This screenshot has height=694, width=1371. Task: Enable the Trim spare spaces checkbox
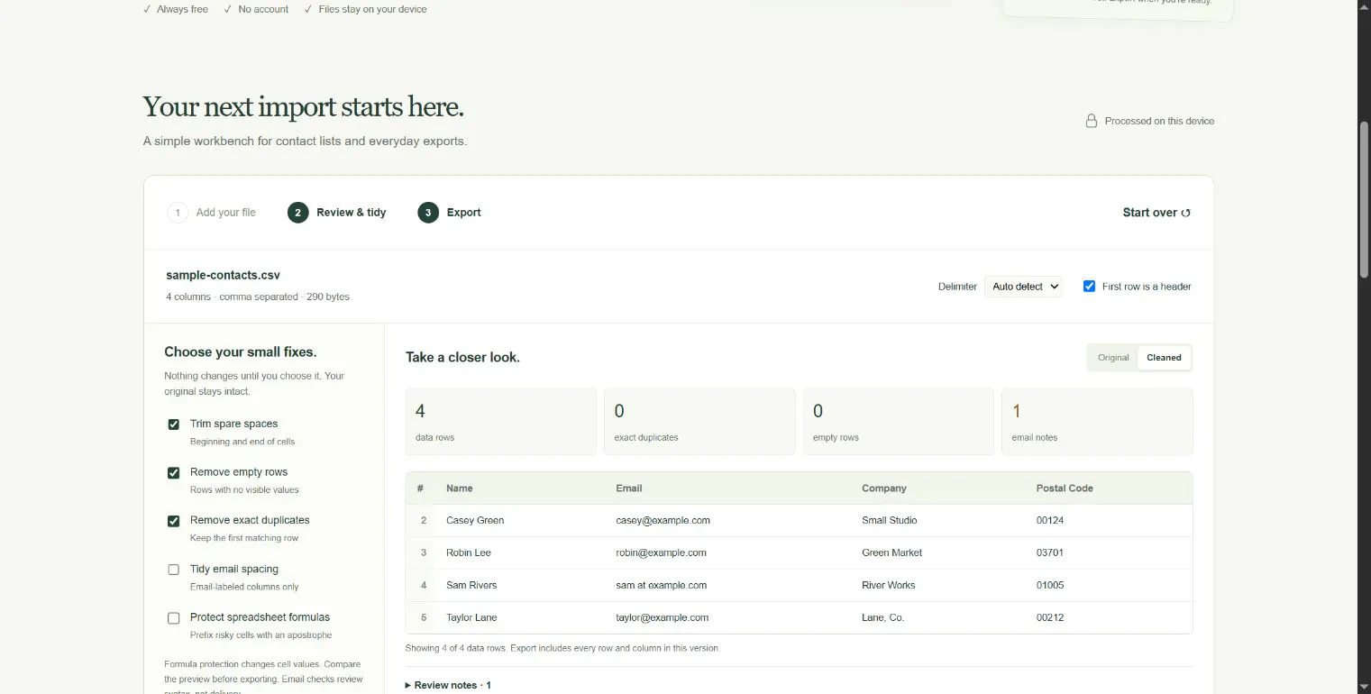pyautogui.click(x=174, y=425)
